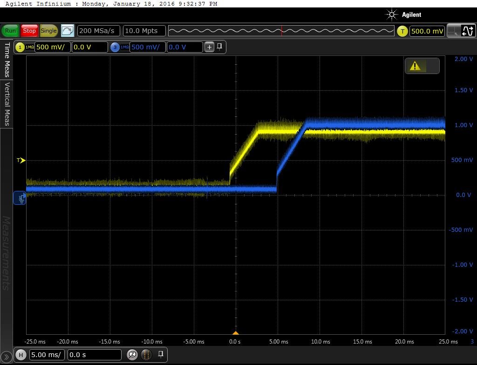Click the auto-scale curved arrow icon
Image resolution: width=477 pixels, height=365 pixels.
(68, 31)
